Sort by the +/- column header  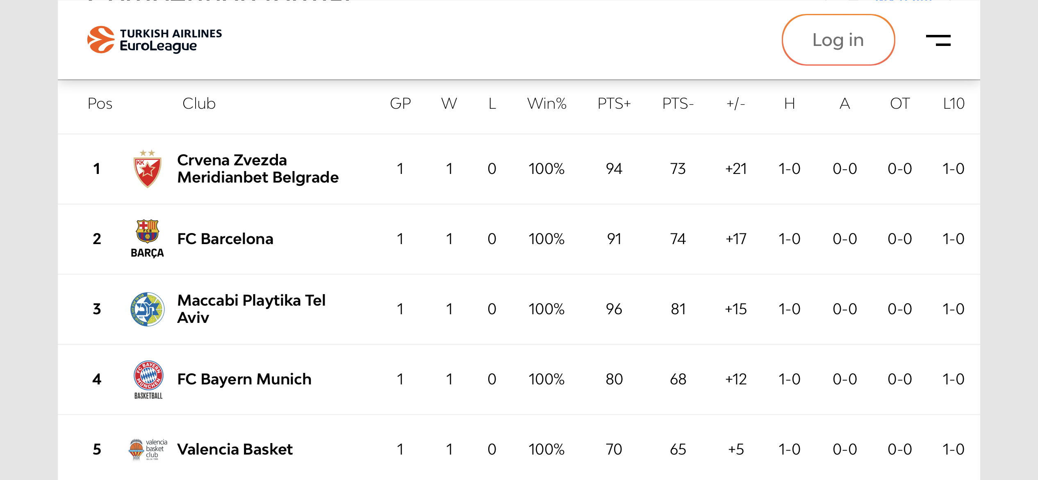coord(736,103)
